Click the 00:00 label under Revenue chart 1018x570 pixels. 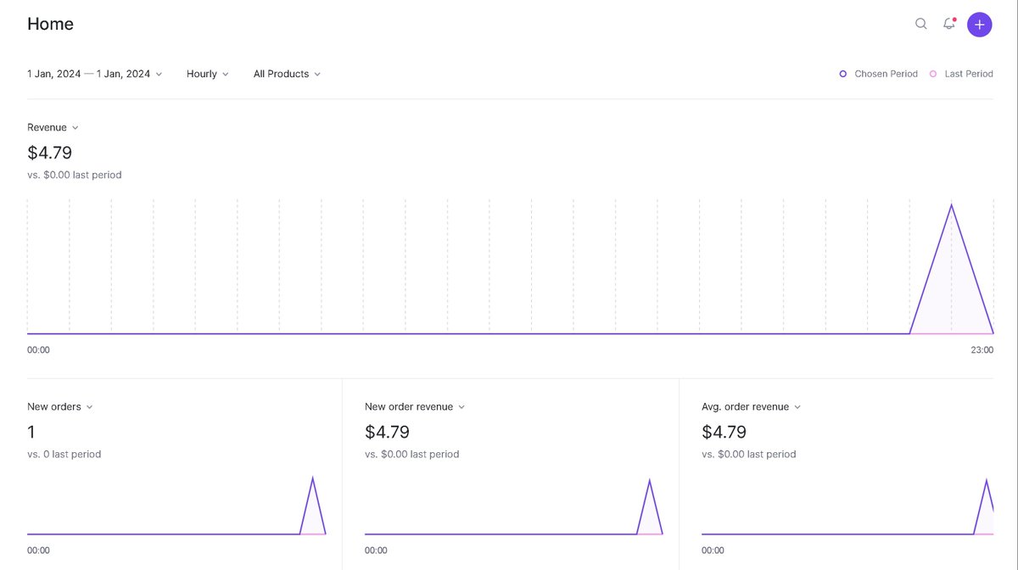coord(38,349)
